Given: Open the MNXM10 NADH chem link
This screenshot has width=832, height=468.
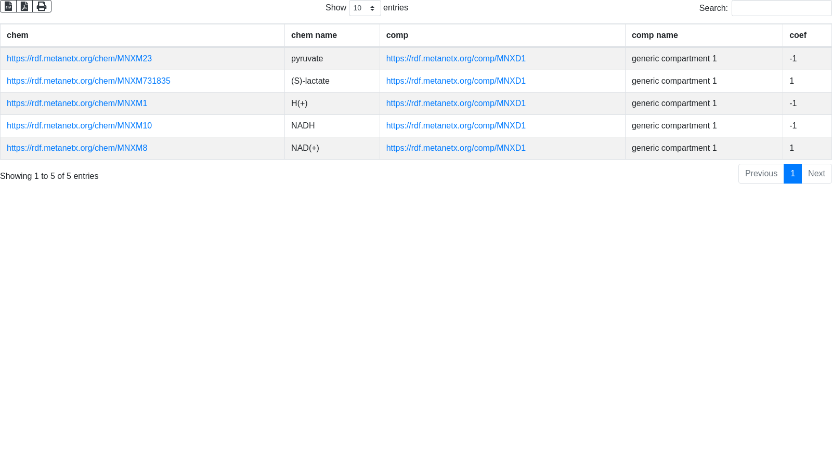Looking at the screenshot, I should click(x=79, y=126).
